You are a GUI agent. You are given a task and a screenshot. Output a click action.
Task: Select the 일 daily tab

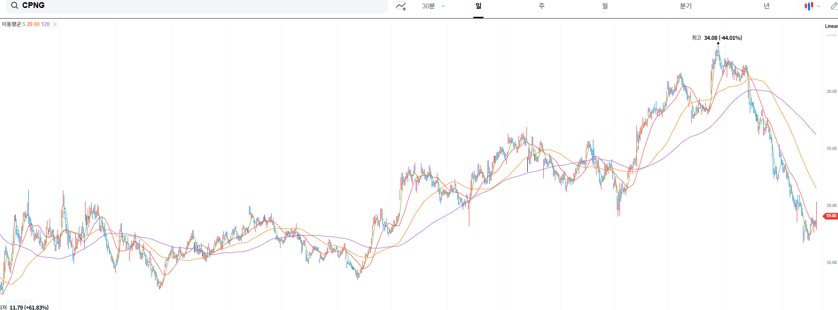(478, 6)
